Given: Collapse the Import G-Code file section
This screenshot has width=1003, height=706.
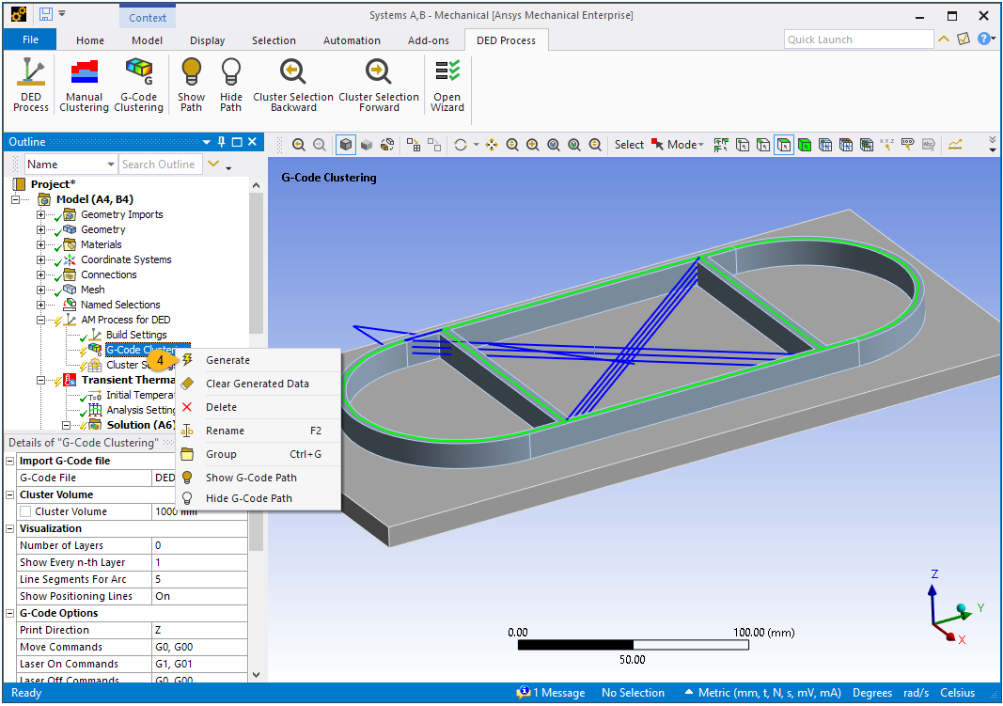Looking at the screenshot, I should point(10,461).
